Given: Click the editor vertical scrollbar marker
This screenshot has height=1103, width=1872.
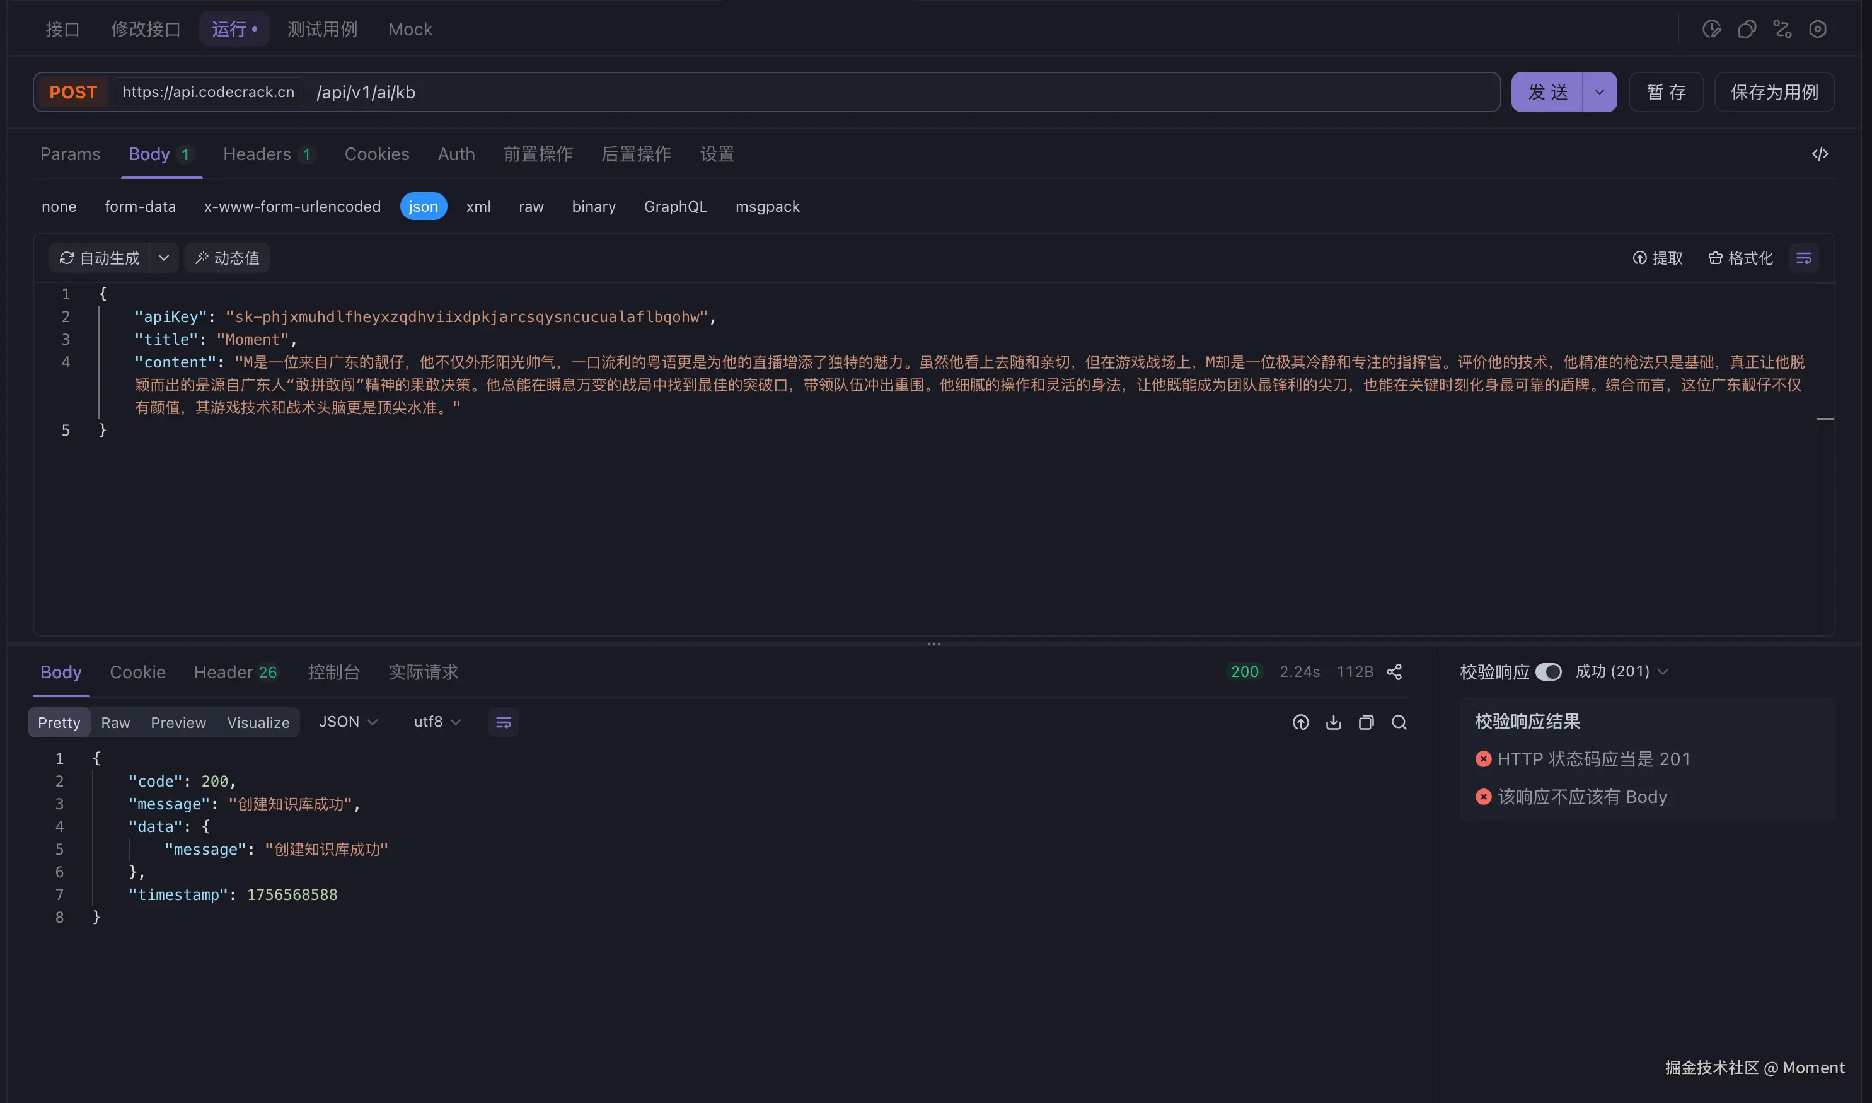Looking at the screenshot, I should (x=1825, y=419).
